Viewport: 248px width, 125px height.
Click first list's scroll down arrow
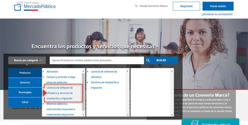[x=83, y=115]
